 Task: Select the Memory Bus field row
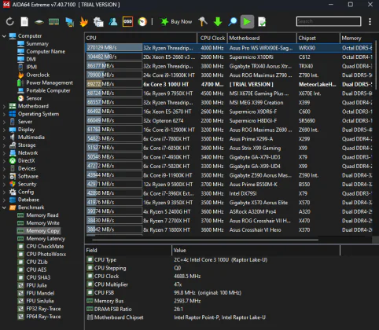[x=212, y=301]
